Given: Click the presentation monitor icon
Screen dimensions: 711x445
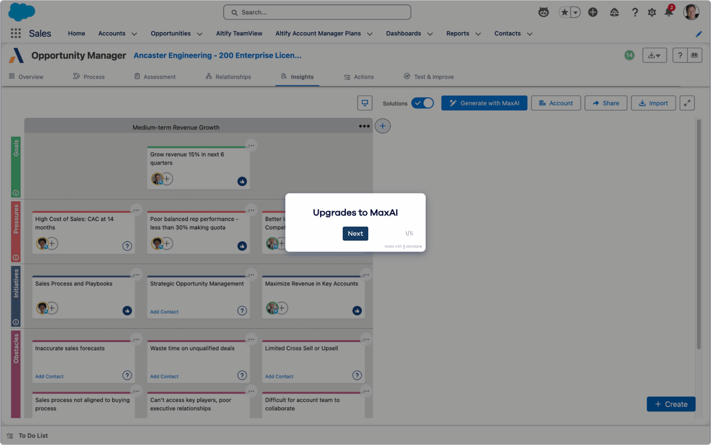Looking at the screenshot, I should click(x=364, y=103).
